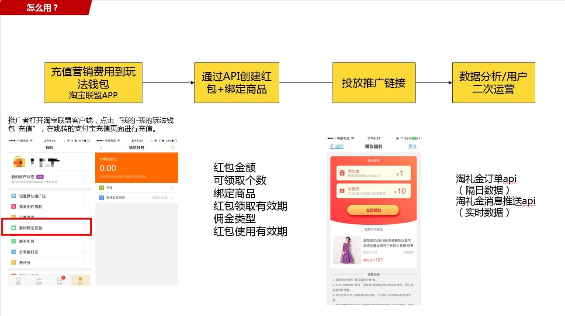Click the 0.00 available balance figure
Image resolution: width=565 pixels, height=316 pixels.
[x=108, y=168]
